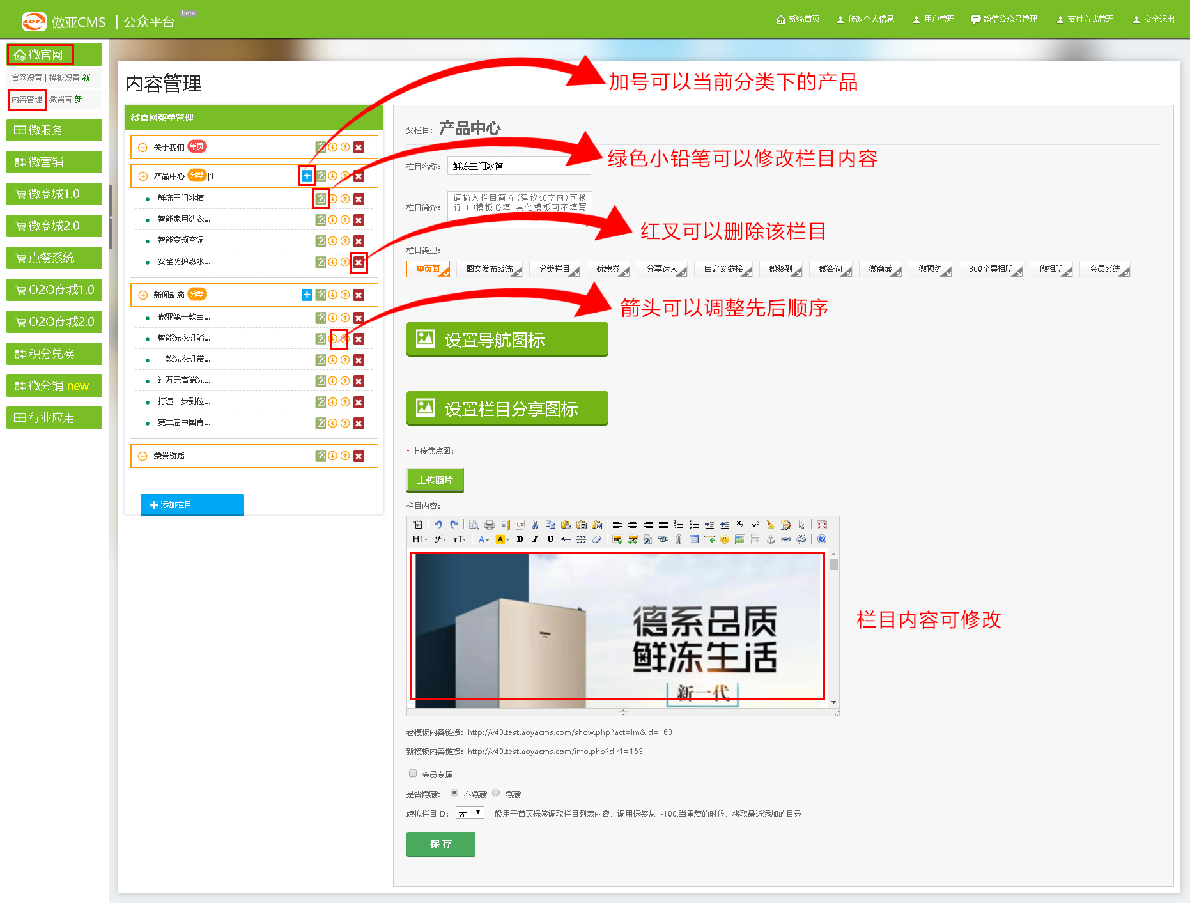
Task: Click the insert table icon in editor
Action: point(693,539)
